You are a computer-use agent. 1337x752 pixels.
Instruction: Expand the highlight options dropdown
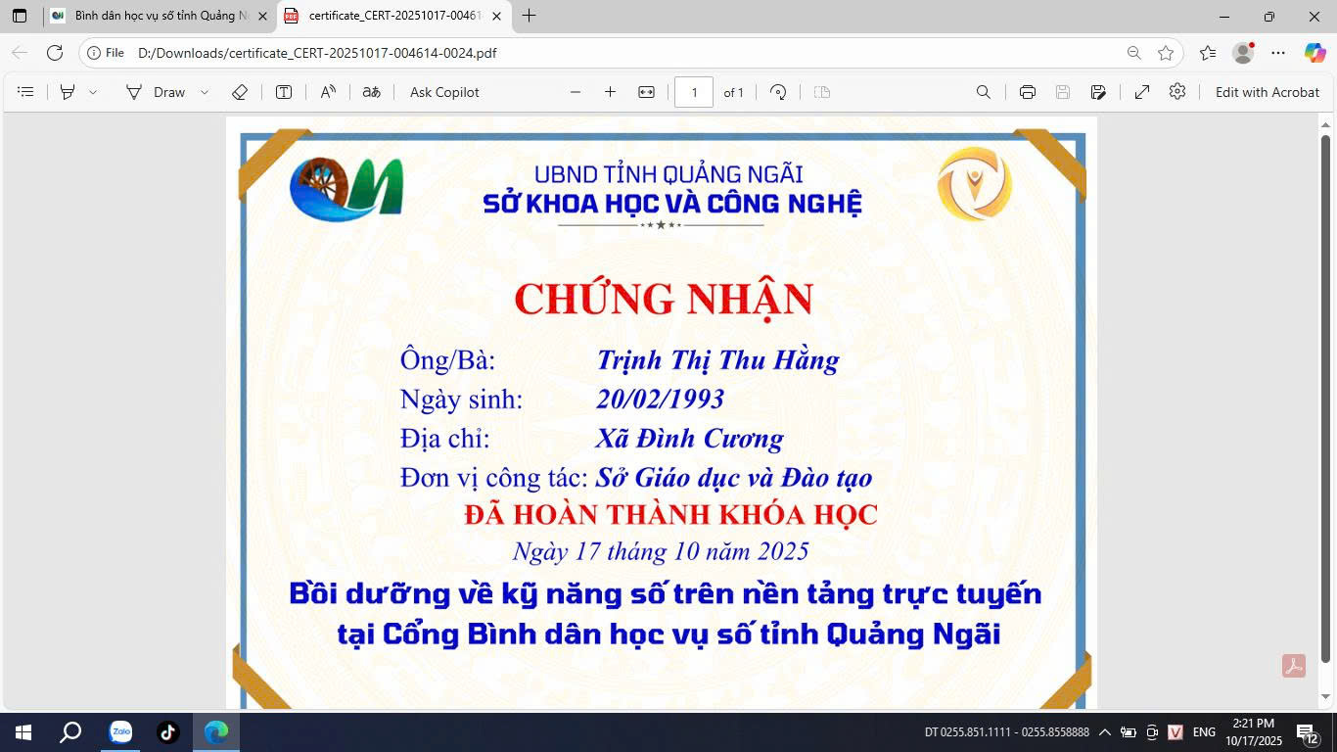click(x=93, y=92)
